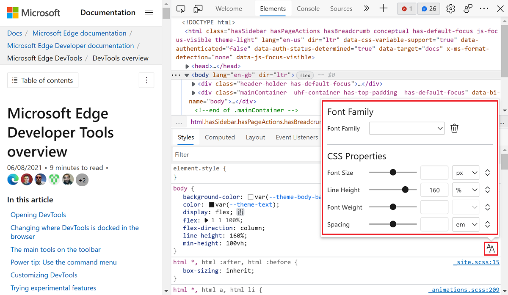Open the Opening DevTools article link

pos(38,215)
